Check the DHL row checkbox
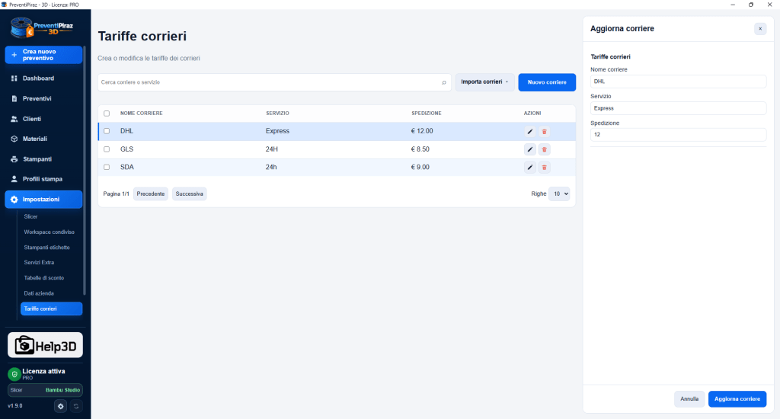Screen dimensions: 780x419 tap(107, 131)
